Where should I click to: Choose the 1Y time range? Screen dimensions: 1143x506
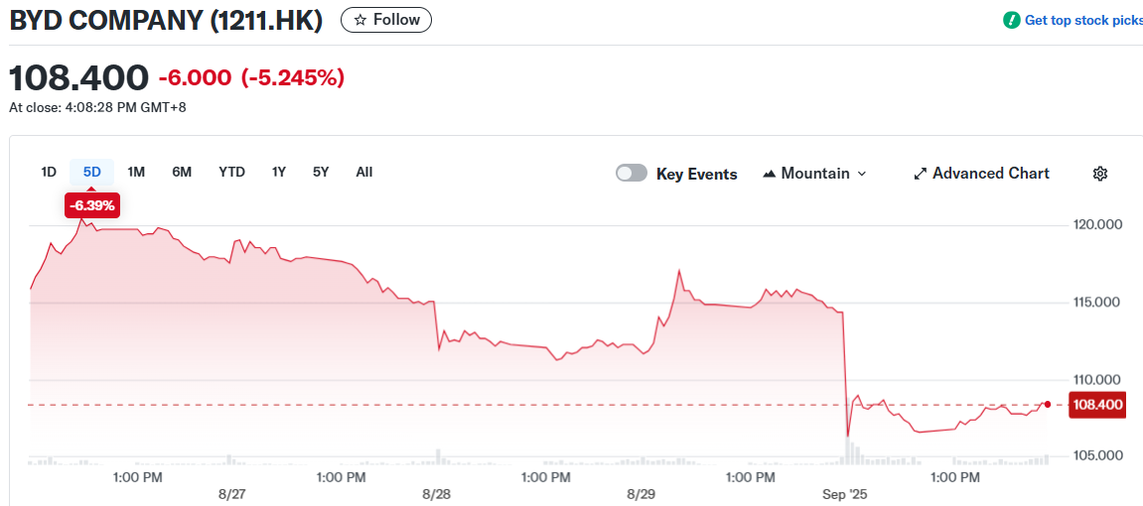click(278, 173)
